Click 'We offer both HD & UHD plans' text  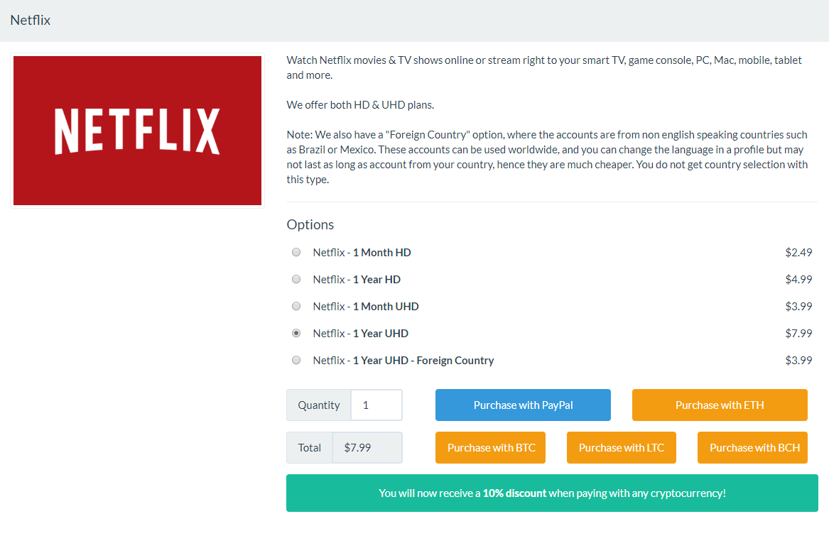click(360, 104)
